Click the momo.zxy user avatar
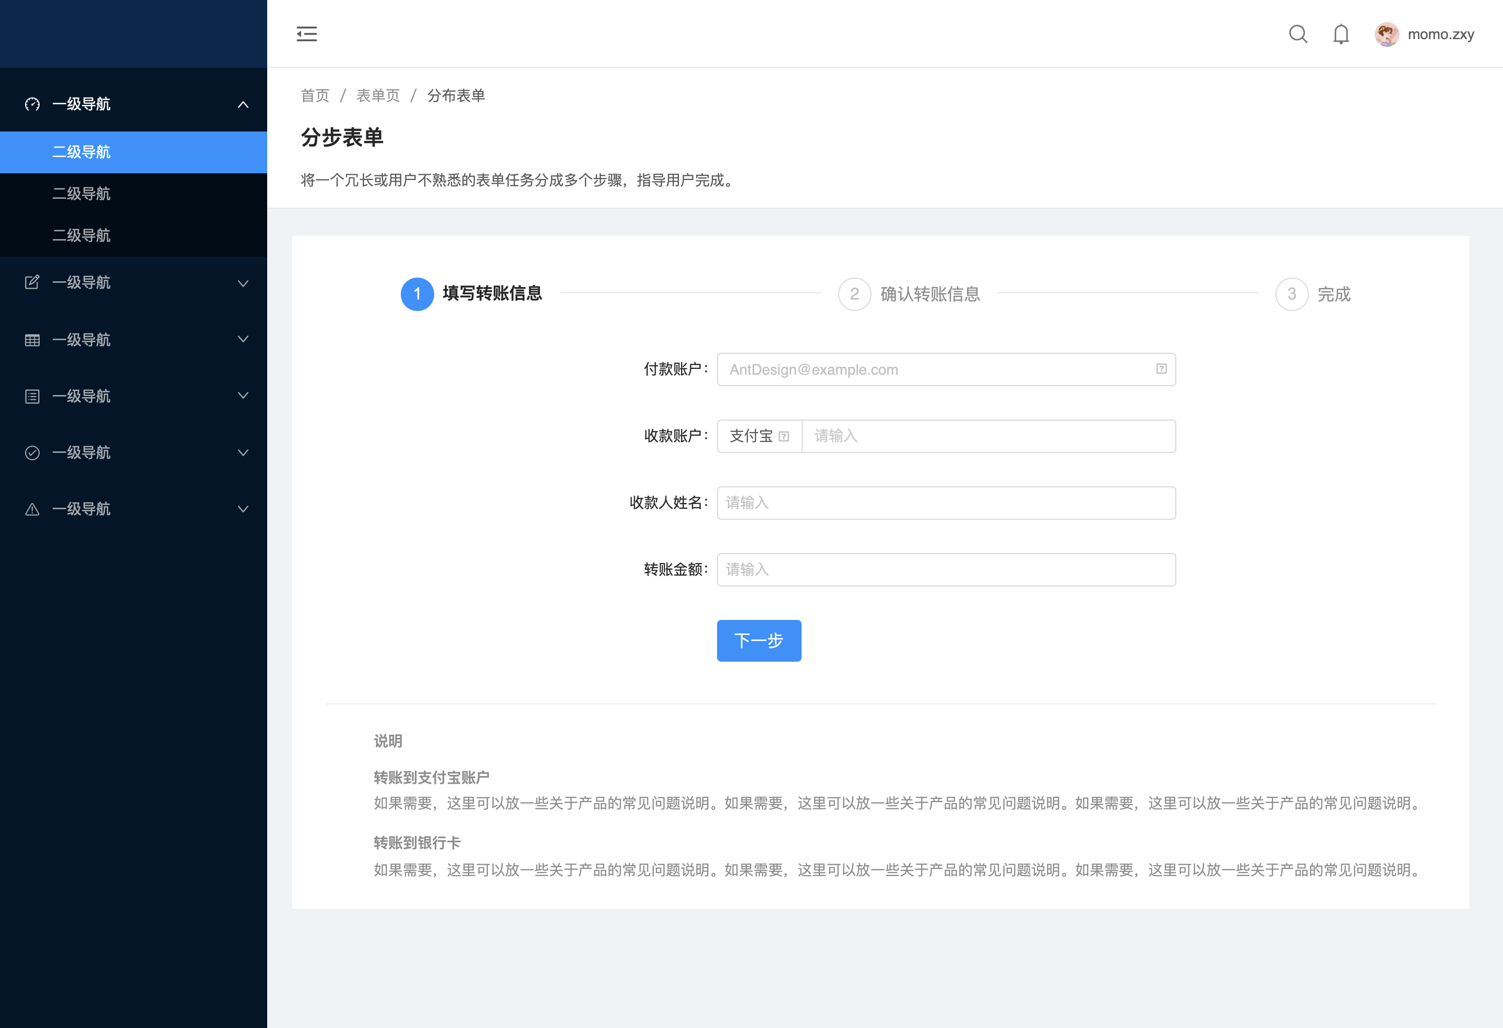This screenshot has width=1503, height=1028. pyautogui.click(x=1386, y=34)
